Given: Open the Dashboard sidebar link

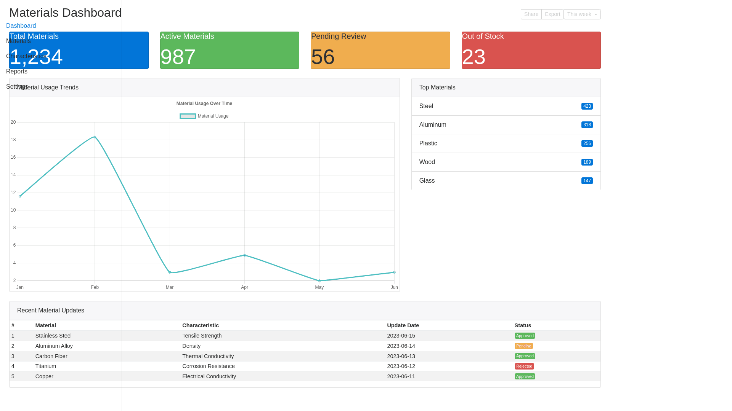Looking at the screenshot, I should (x=21, y=26).
